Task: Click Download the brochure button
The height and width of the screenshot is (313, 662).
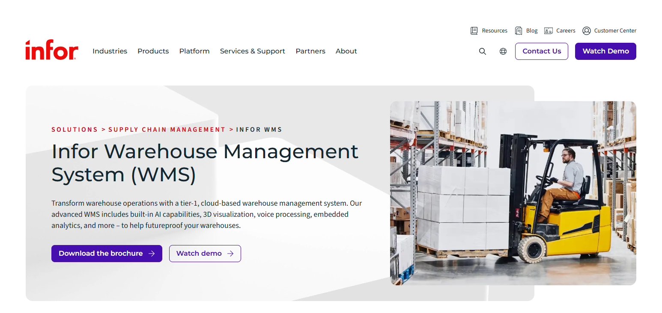Action: 107,254
